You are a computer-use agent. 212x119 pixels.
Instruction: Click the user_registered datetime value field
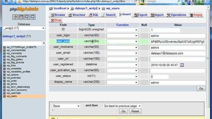click(165, 65)
